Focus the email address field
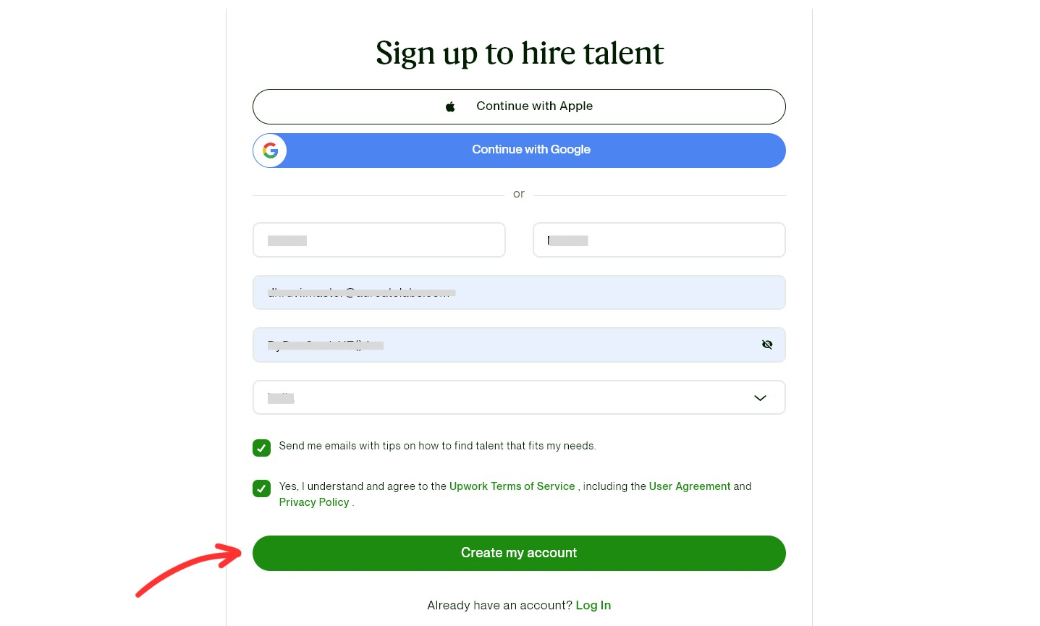1040x626 pixels. (519, 292)
